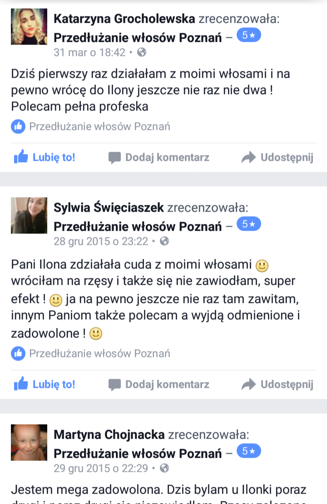This screenshot has height=504, width=327.
Task: Share Katarzyna's review using the arrow icon
Action: 277,157
